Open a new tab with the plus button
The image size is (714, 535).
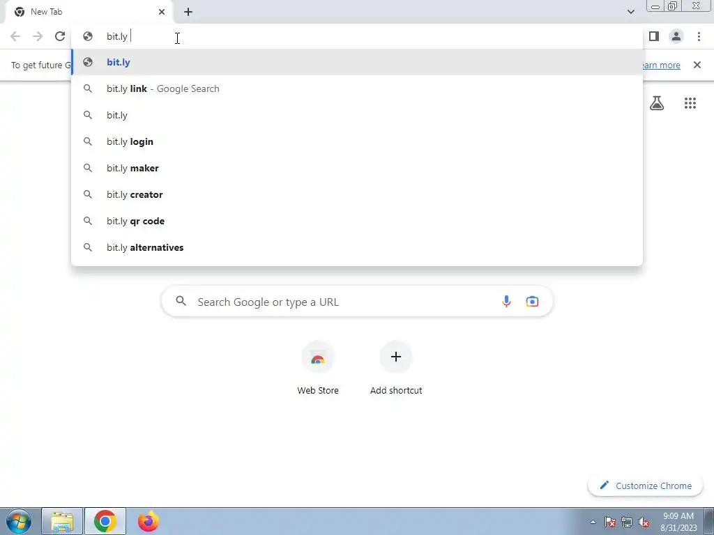[x=188, y=12]
